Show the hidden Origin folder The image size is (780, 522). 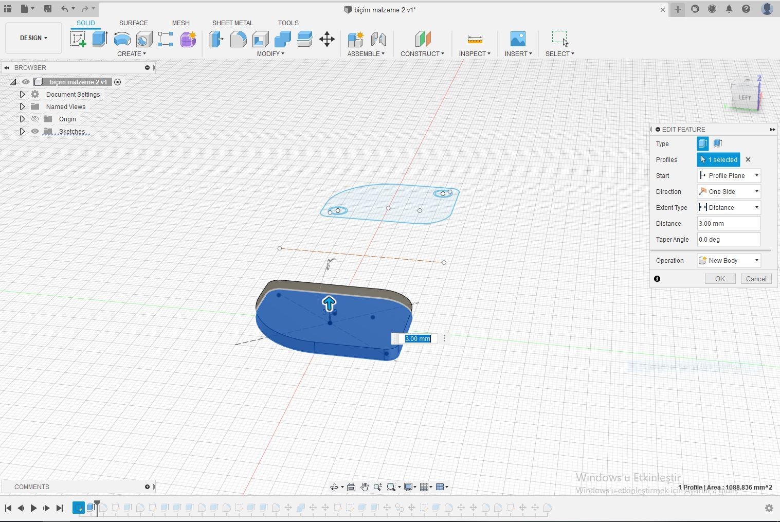(35, 119)
